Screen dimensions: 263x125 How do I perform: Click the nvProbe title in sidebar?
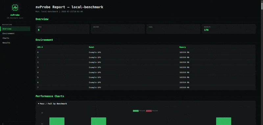click(x=15, y=15)
